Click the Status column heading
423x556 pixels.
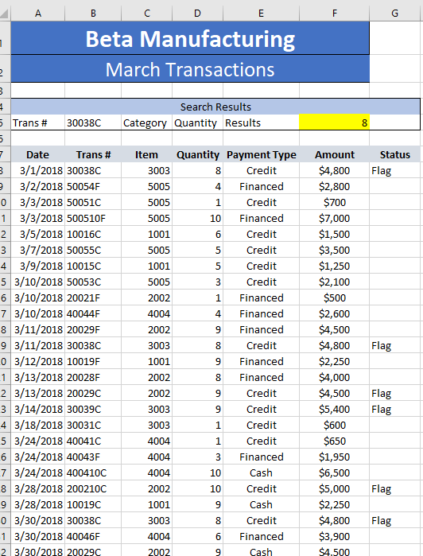coord(394,154)
